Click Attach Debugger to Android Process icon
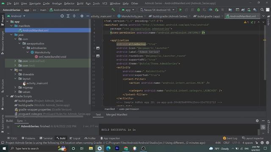The height and width of the screenshot is (152, 271). coord(216,10)
